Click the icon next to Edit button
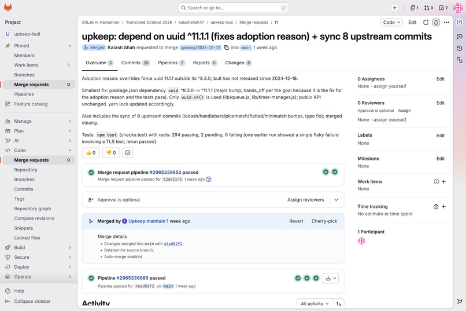Screen dimensions: 466x311 [426, 23]
